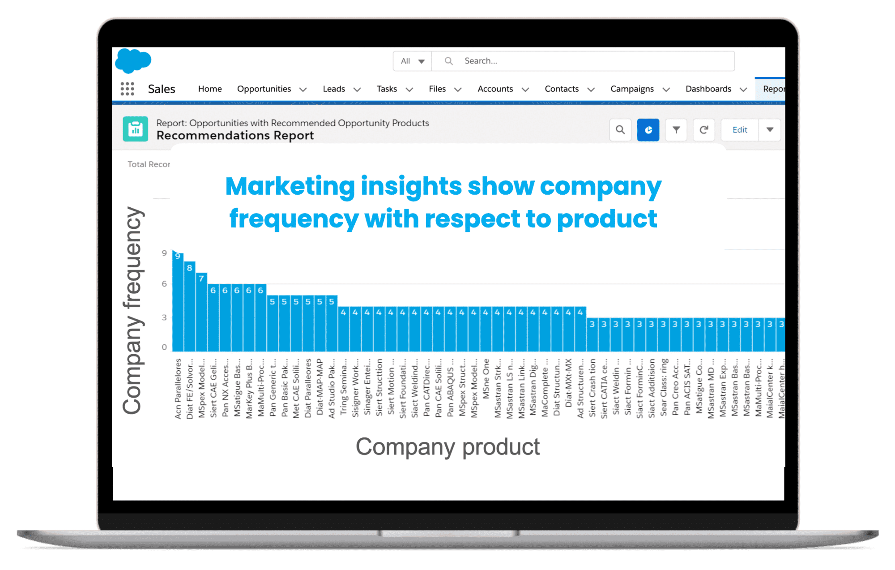Focus the Search input field
895x570 pixels.
583,61
